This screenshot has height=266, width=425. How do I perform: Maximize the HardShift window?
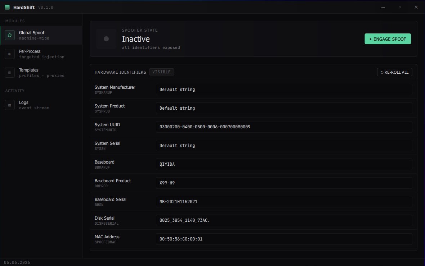tap(399, 7)
